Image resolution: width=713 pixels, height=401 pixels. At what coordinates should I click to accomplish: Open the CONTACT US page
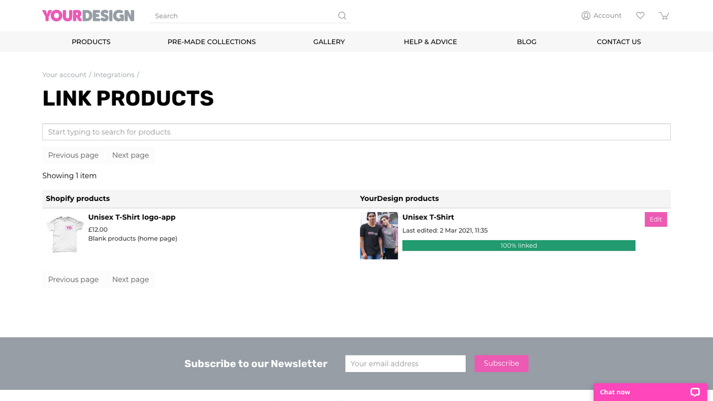(618, 41)
